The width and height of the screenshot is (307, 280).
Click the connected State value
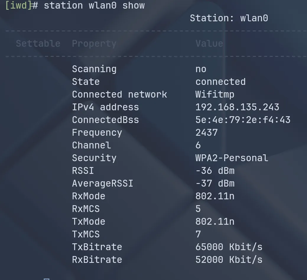click(x=220, y=81)
